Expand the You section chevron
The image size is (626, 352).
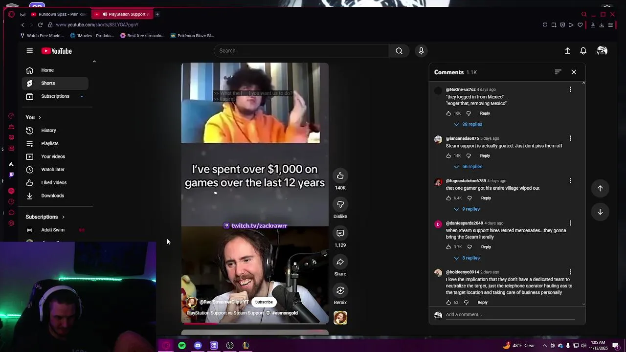point(40,118)
